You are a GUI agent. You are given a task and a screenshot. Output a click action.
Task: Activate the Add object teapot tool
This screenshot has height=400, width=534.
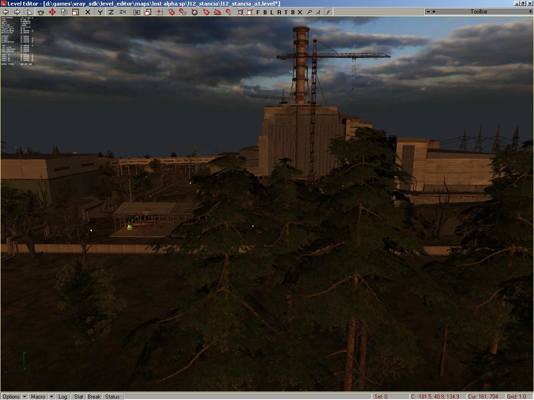(x=41, y=12)
